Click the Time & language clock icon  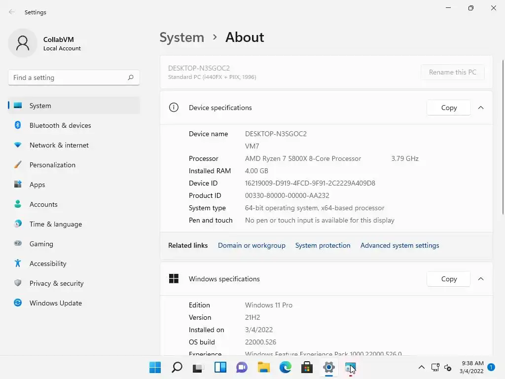point(18,224)
